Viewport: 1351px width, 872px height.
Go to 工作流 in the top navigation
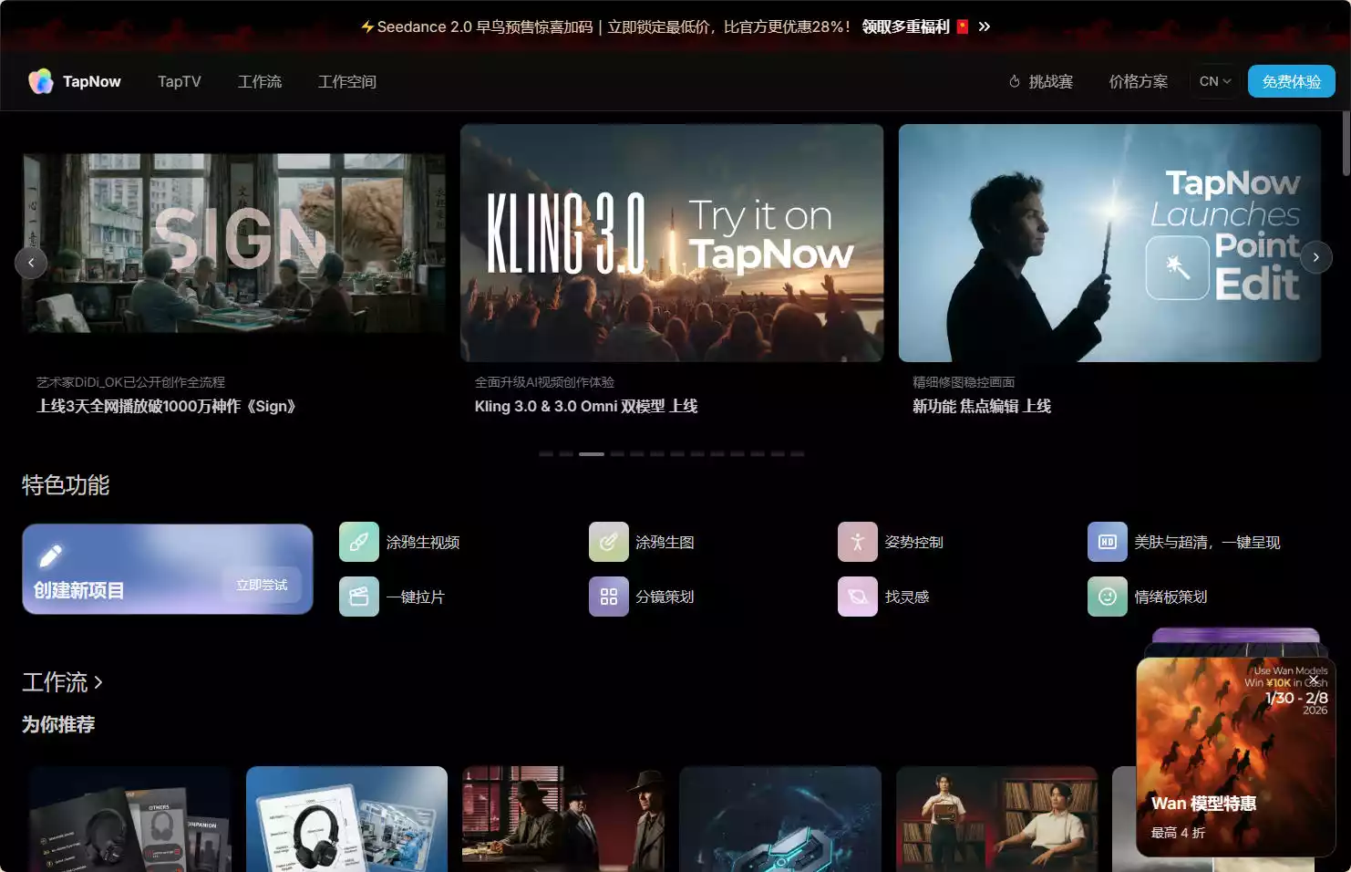click(260, 81)
